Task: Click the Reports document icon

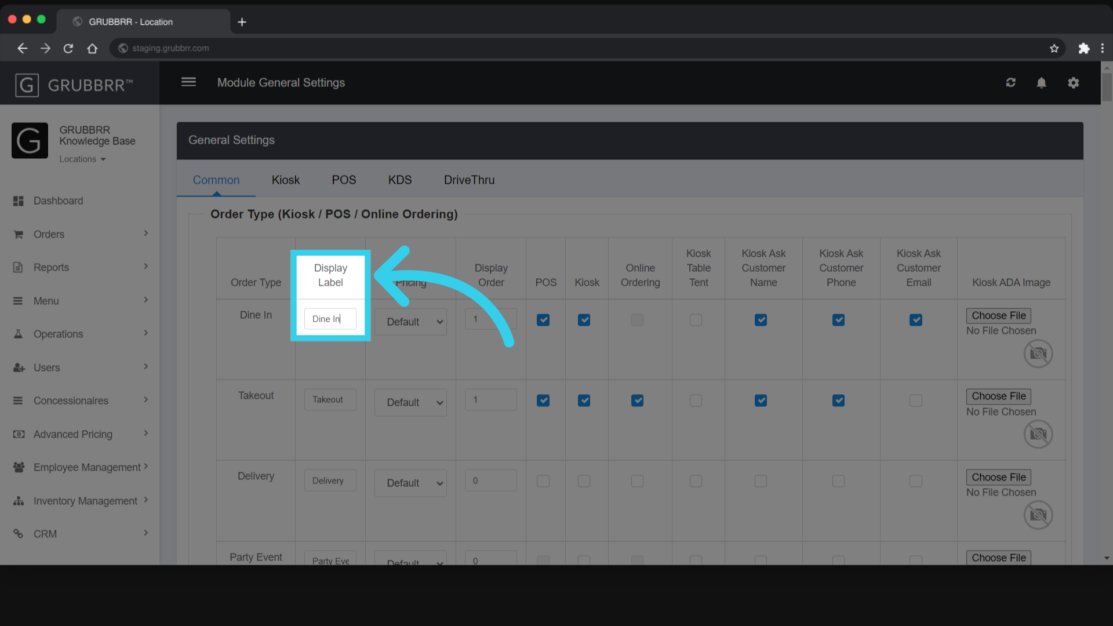Action: click(x=19, y=267)
